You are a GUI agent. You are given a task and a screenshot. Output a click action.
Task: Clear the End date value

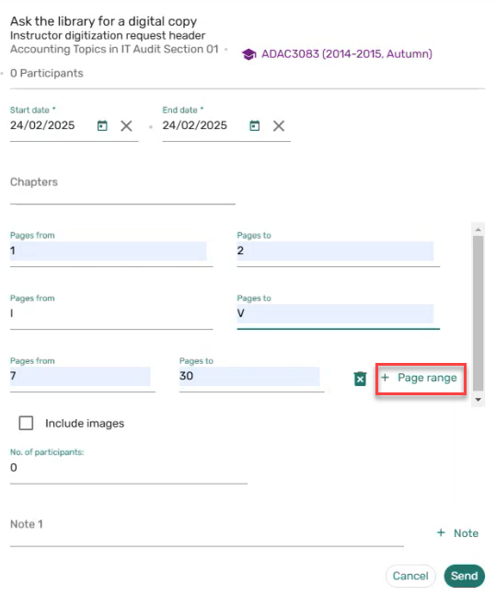click(x=279, y=126)
